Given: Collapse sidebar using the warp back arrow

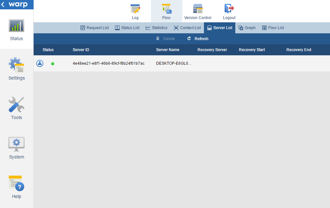Looking at the screenshot, I should [x=3, y=5].
